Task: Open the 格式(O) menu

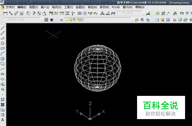Action: 57,7
